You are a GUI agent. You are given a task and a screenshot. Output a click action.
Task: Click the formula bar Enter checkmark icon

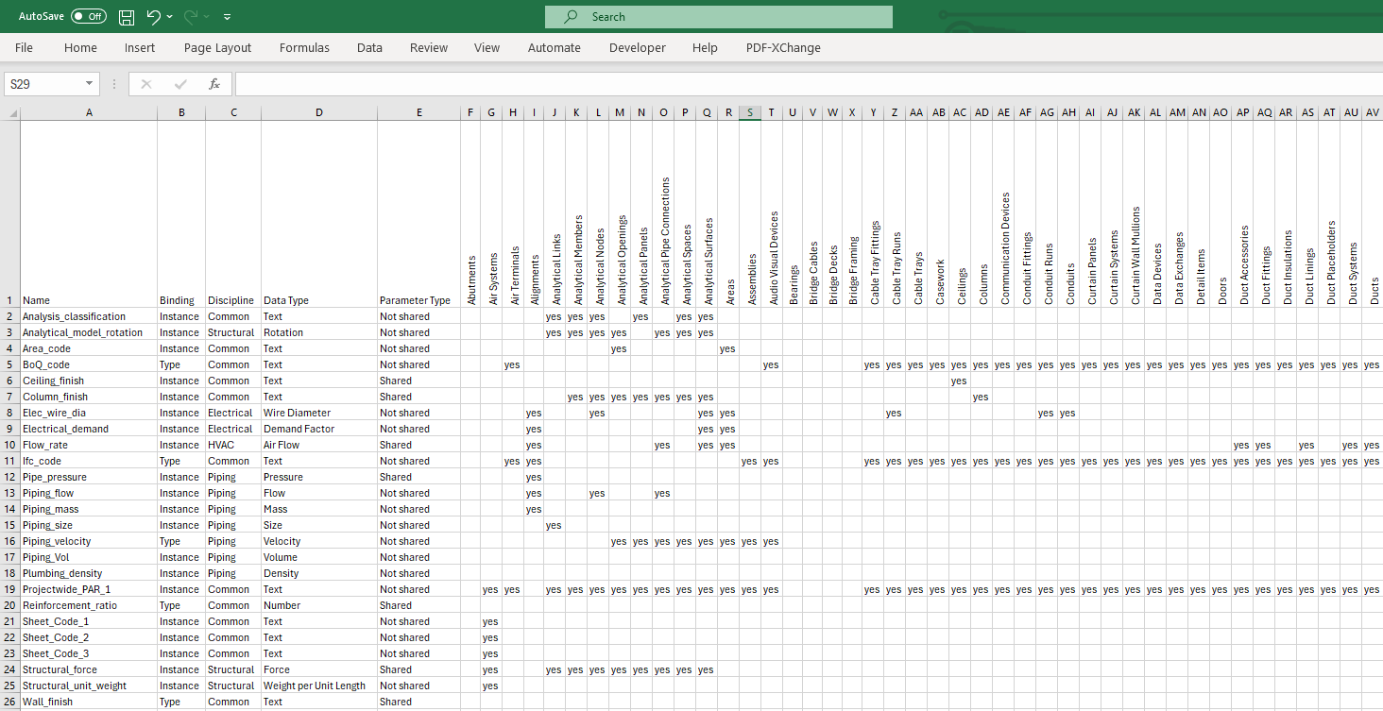[180, 84]
